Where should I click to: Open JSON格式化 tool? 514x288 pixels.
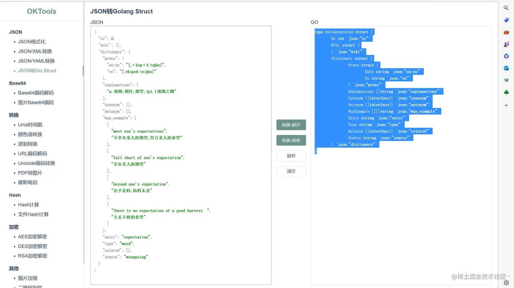(x=32, y=42)
